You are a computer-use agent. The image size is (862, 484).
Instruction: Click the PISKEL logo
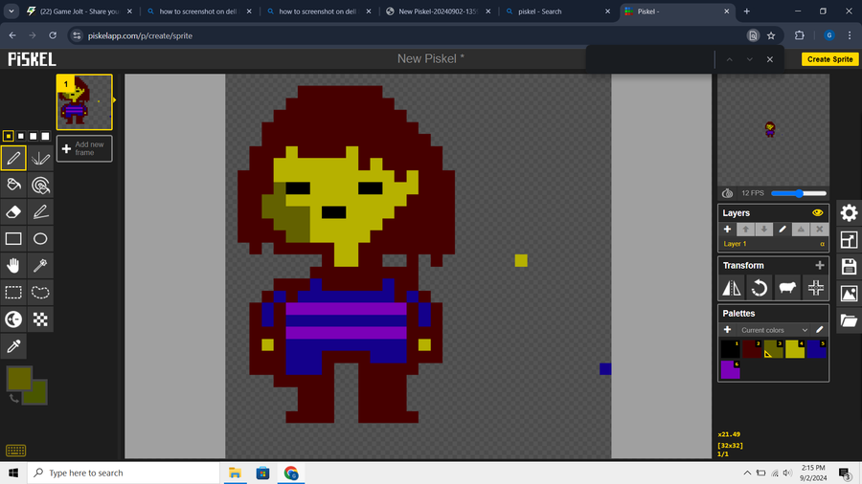pos(32,59)
